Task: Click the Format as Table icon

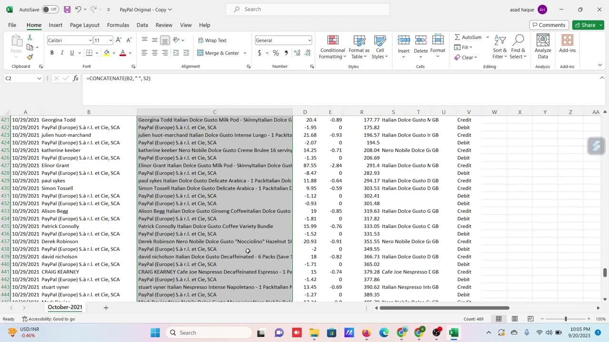Action: [x=359, y=47]
